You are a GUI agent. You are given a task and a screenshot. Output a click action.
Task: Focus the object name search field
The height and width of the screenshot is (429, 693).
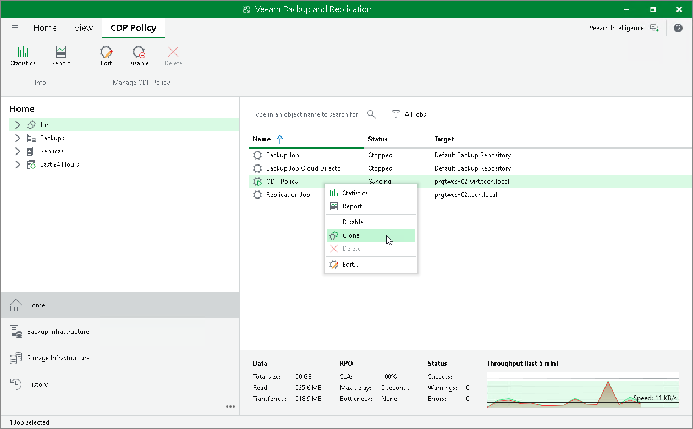(x=306, y=114)
